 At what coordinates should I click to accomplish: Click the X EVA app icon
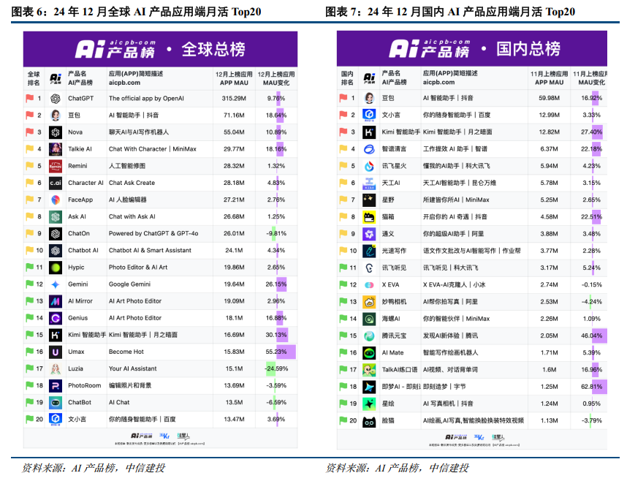coord(369,285)
